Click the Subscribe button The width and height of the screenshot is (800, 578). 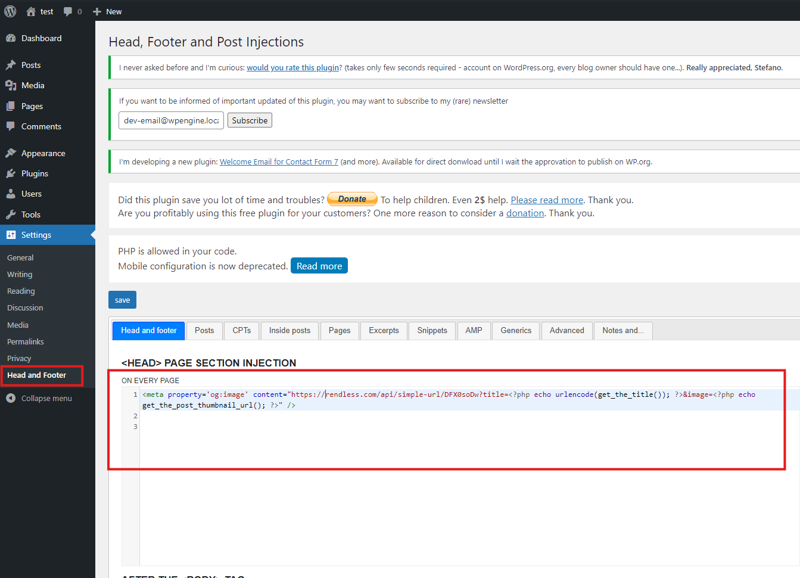tap(250, 120)
